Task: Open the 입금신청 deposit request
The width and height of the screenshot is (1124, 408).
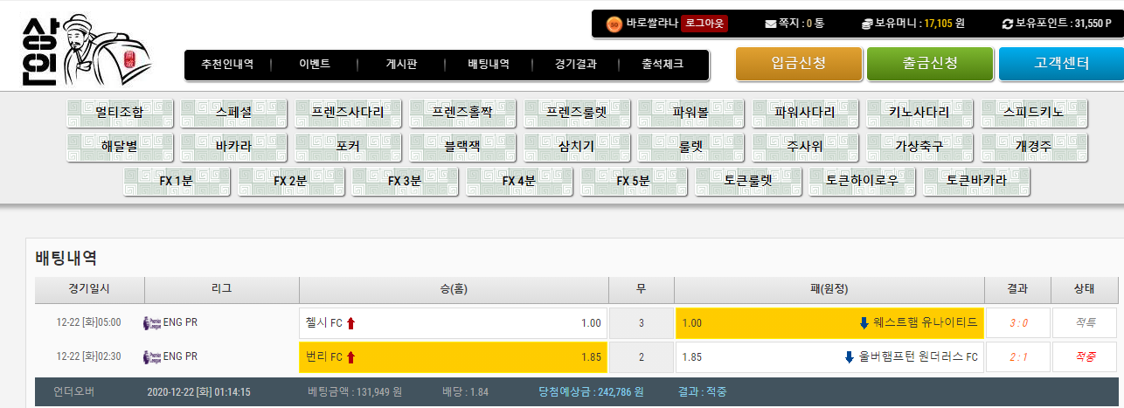Action: 799,63
